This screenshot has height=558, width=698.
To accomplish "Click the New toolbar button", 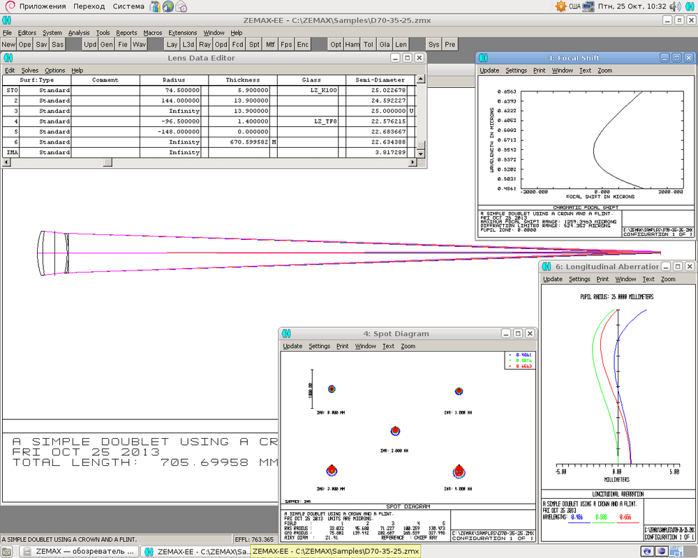I will pyautogui.click(x=8, y=44).
